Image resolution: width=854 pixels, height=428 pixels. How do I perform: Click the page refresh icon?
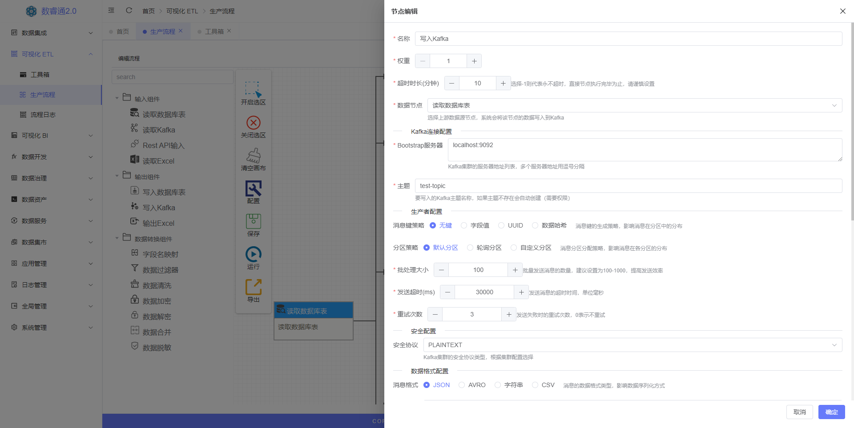(x=129, y=10)
